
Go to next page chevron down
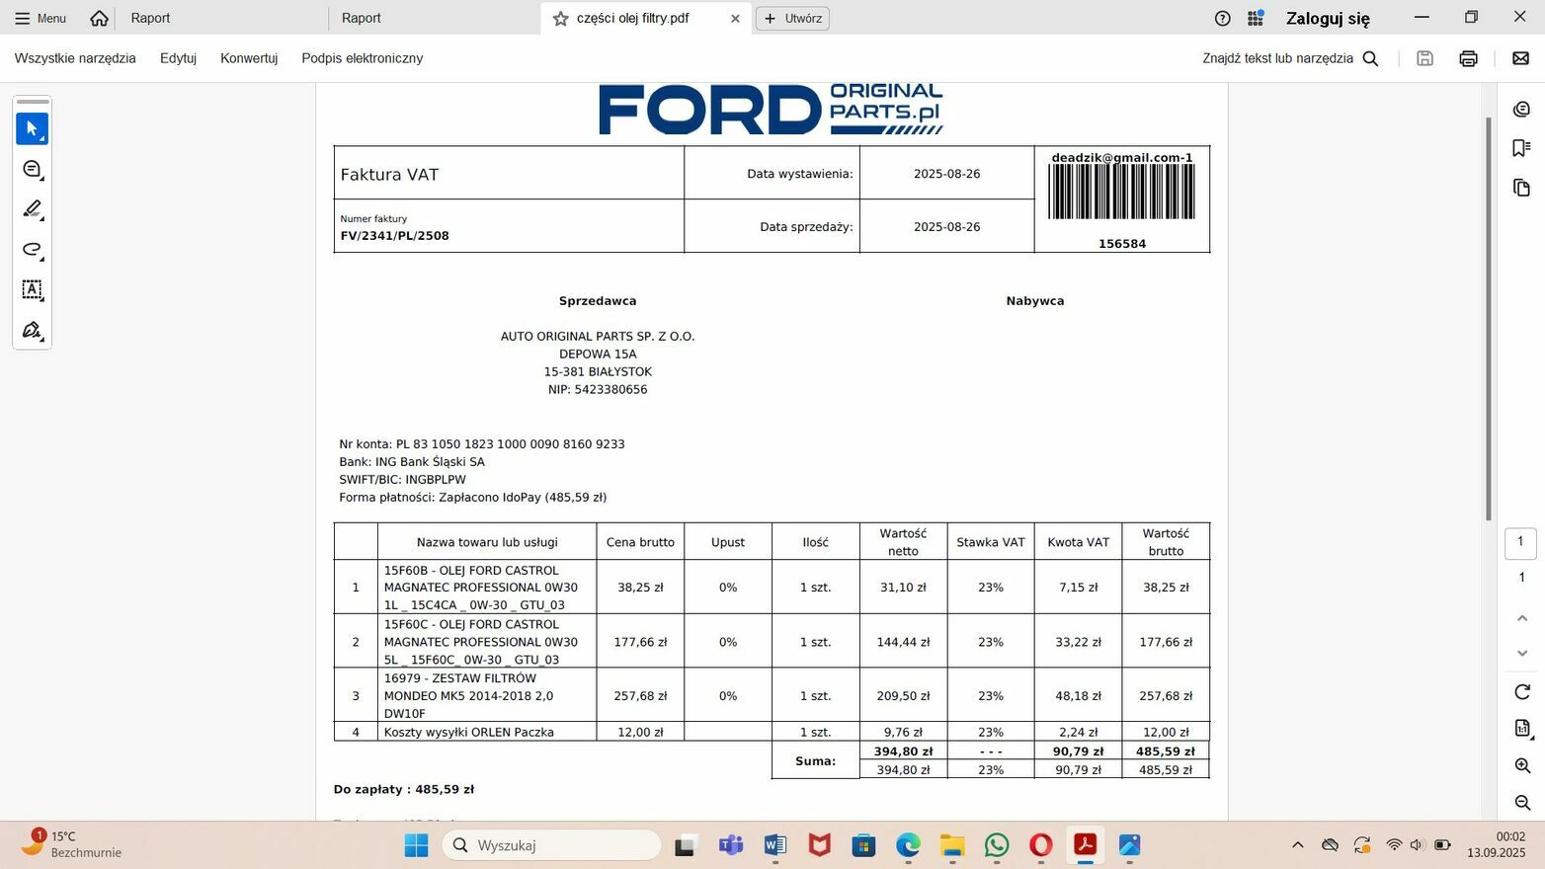1521,653
